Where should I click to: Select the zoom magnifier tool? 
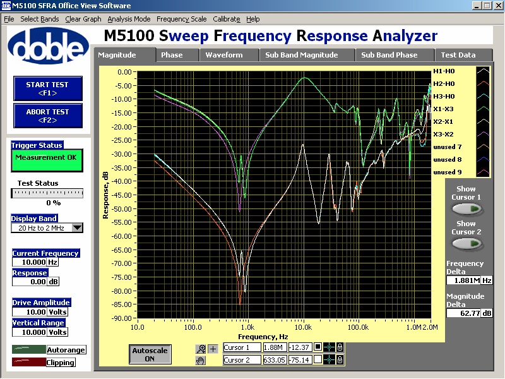coord(201,349)
